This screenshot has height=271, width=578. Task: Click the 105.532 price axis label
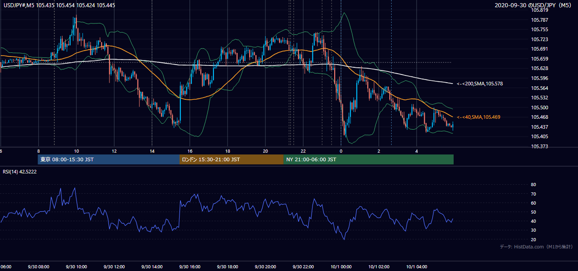(540, 98)
